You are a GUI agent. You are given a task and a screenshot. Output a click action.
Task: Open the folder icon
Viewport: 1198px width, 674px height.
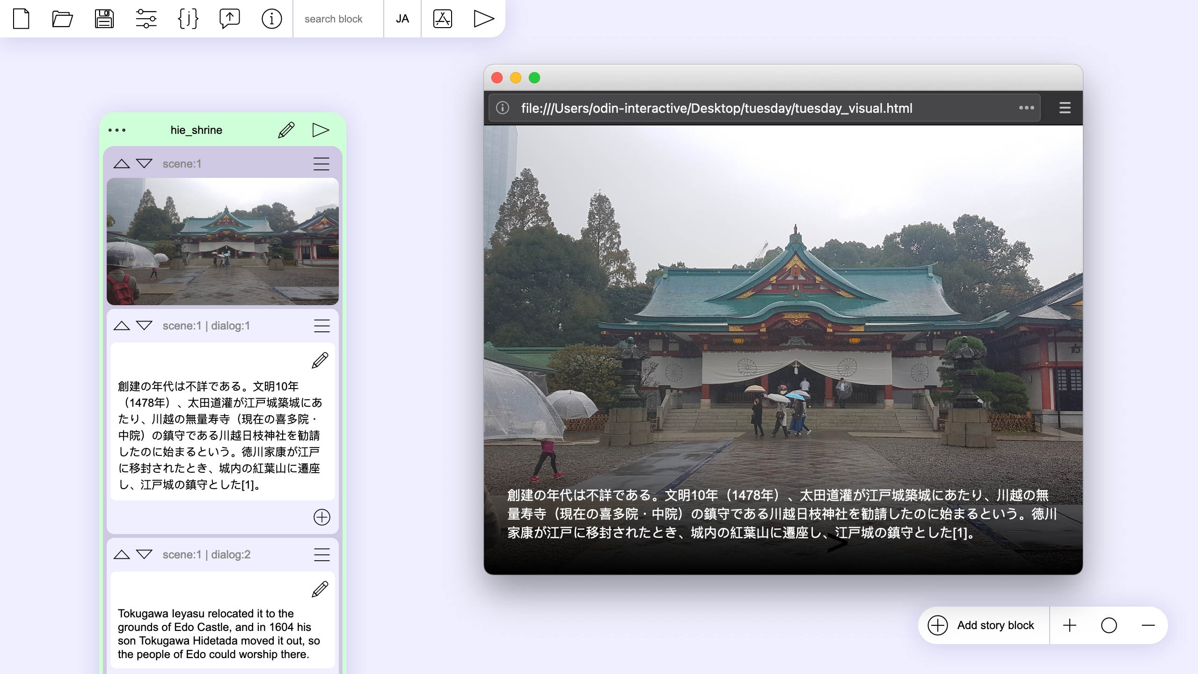[x=63, y=18]
